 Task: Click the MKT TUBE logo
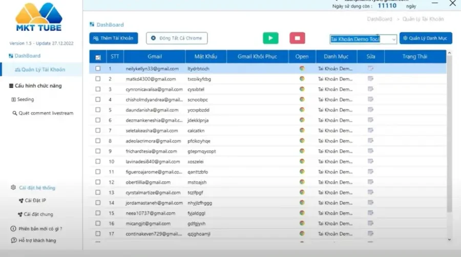(x=39, y=17)
